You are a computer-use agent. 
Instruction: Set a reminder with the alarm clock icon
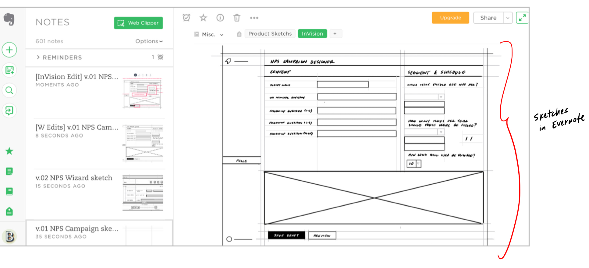(186, 18)
